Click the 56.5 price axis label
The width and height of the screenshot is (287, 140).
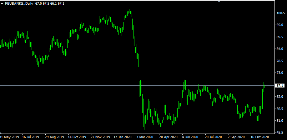[280, 109]
